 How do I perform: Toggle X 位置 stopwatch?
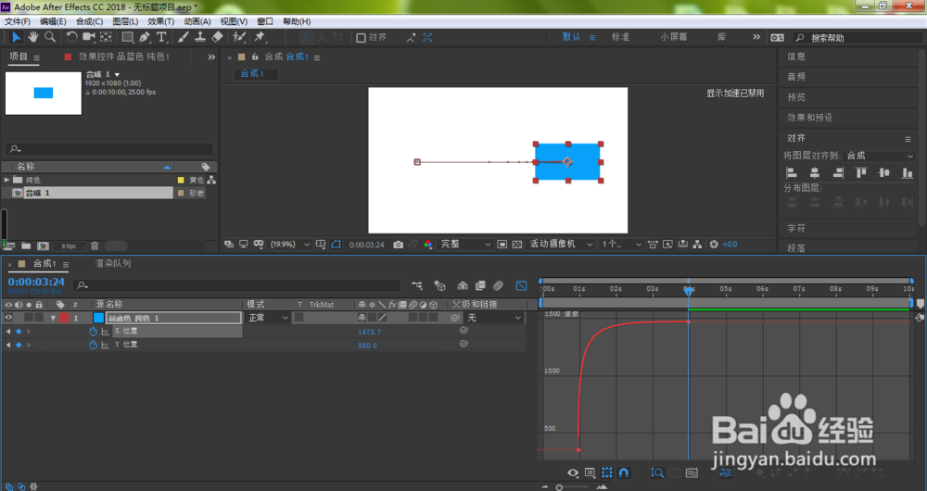pyautogui.click(x=93, y=332)
